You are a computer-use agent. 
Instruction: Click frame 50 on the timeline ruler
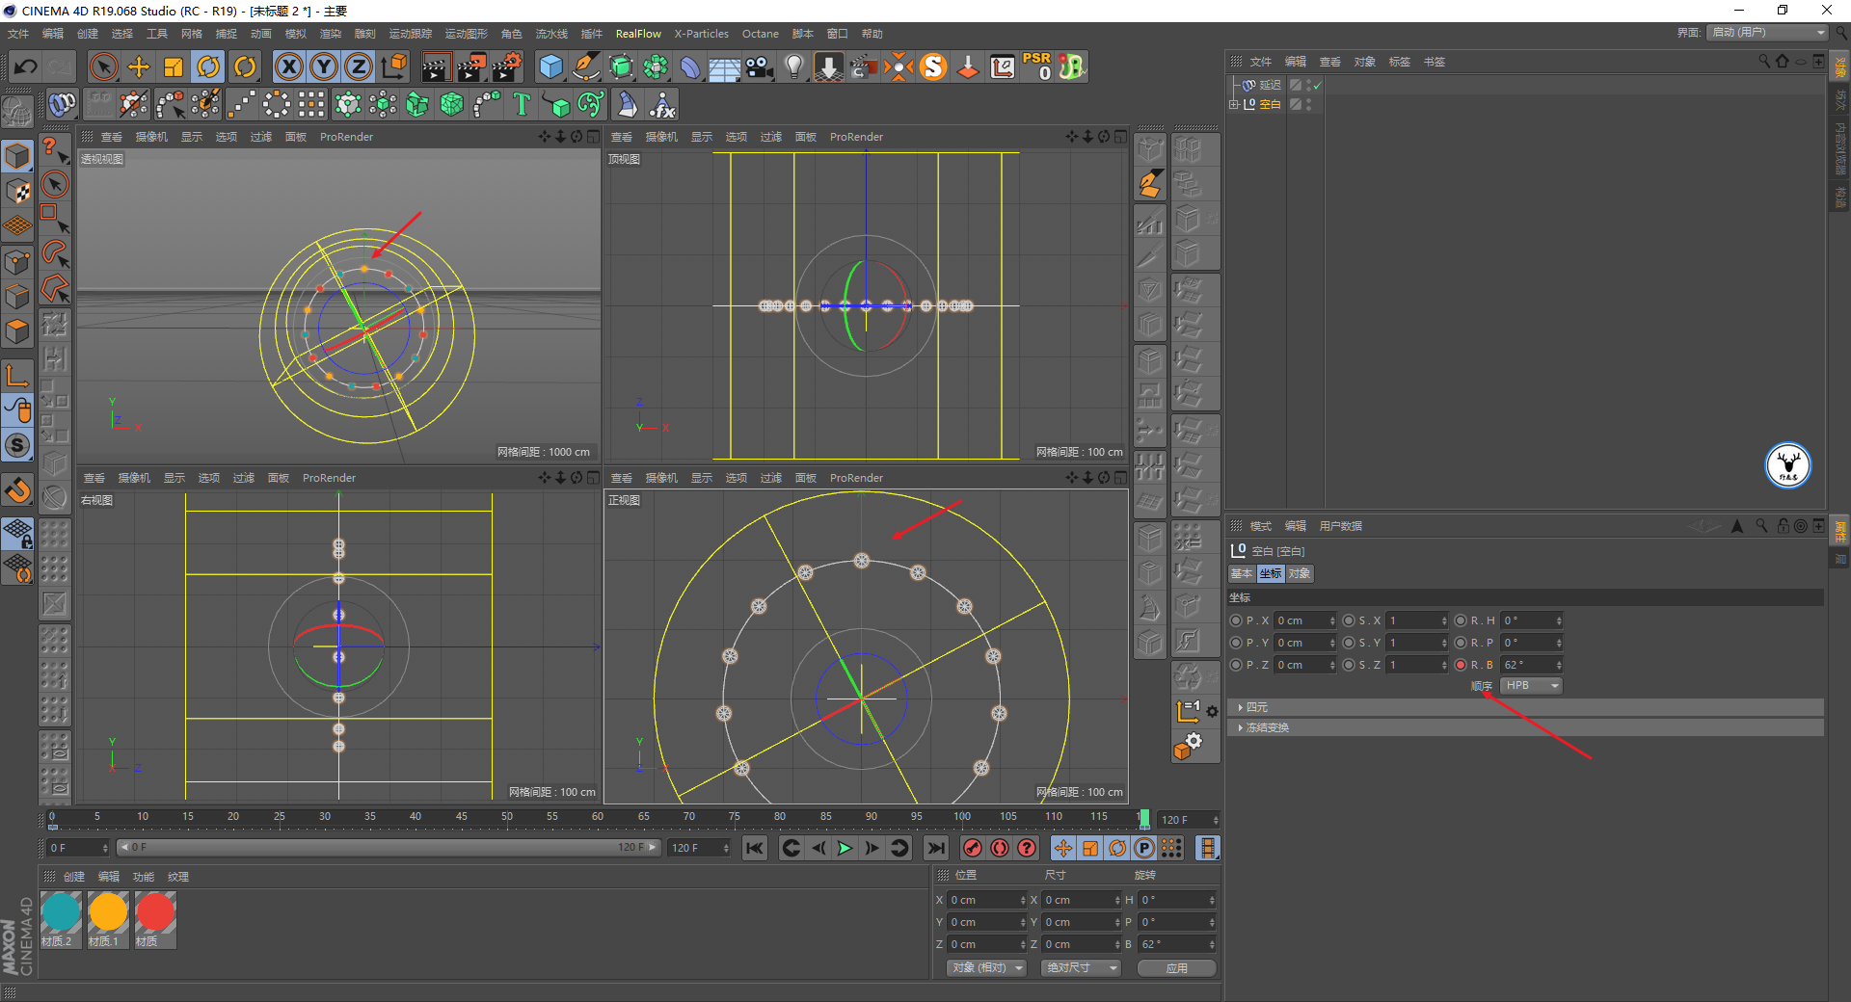pos(507,817)
